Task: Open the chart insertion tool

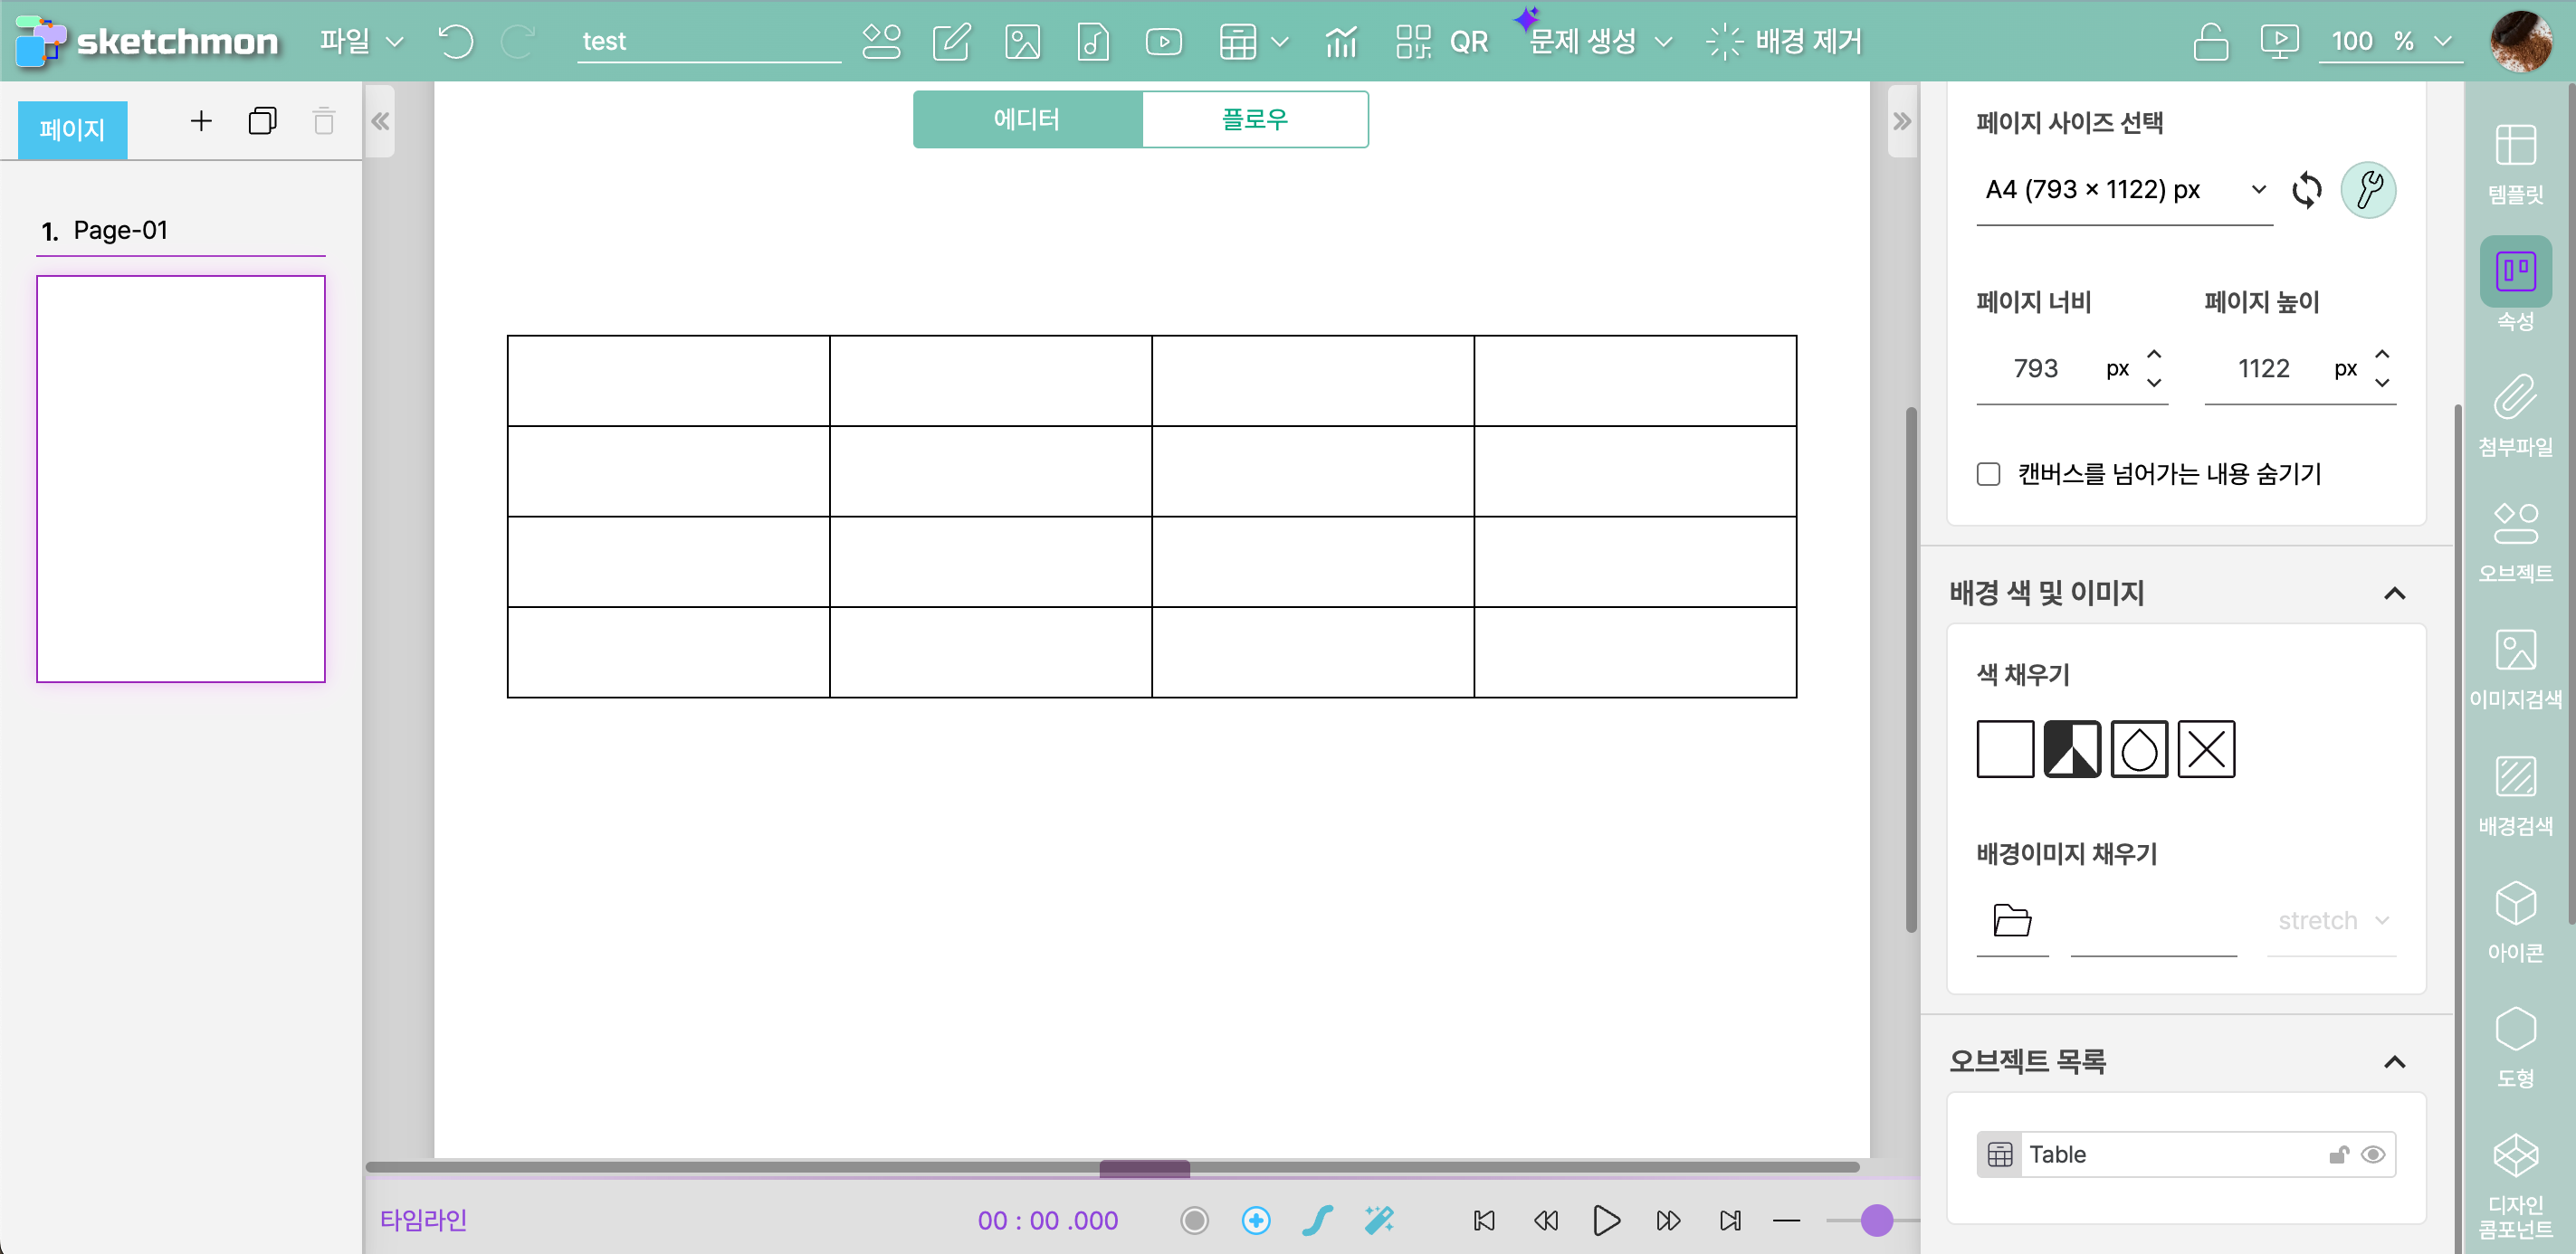Action: pyautogui.click(x=1340, y=41)
